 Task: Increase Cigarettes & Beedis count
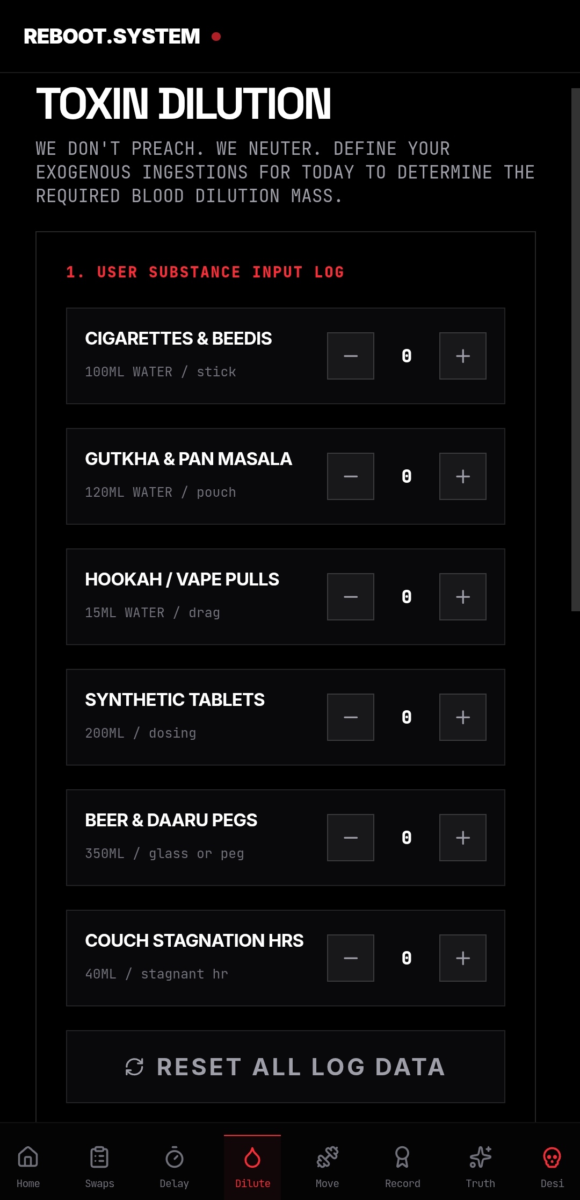tap(463, 356)
